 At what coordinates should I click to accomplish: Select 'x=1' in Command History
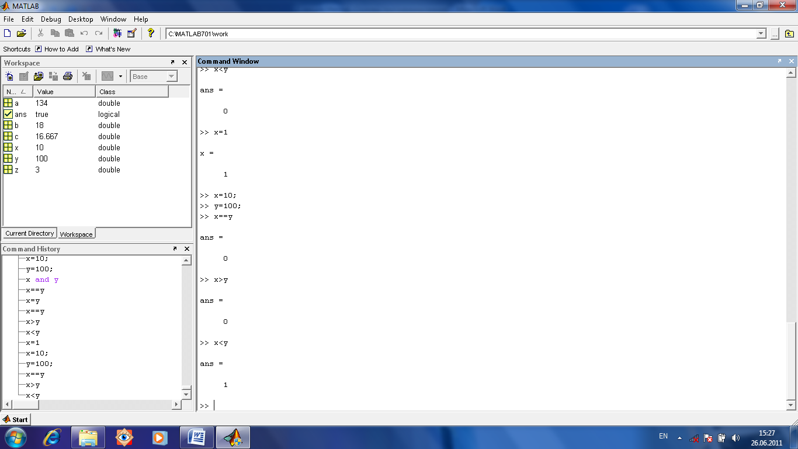(33, 343)
